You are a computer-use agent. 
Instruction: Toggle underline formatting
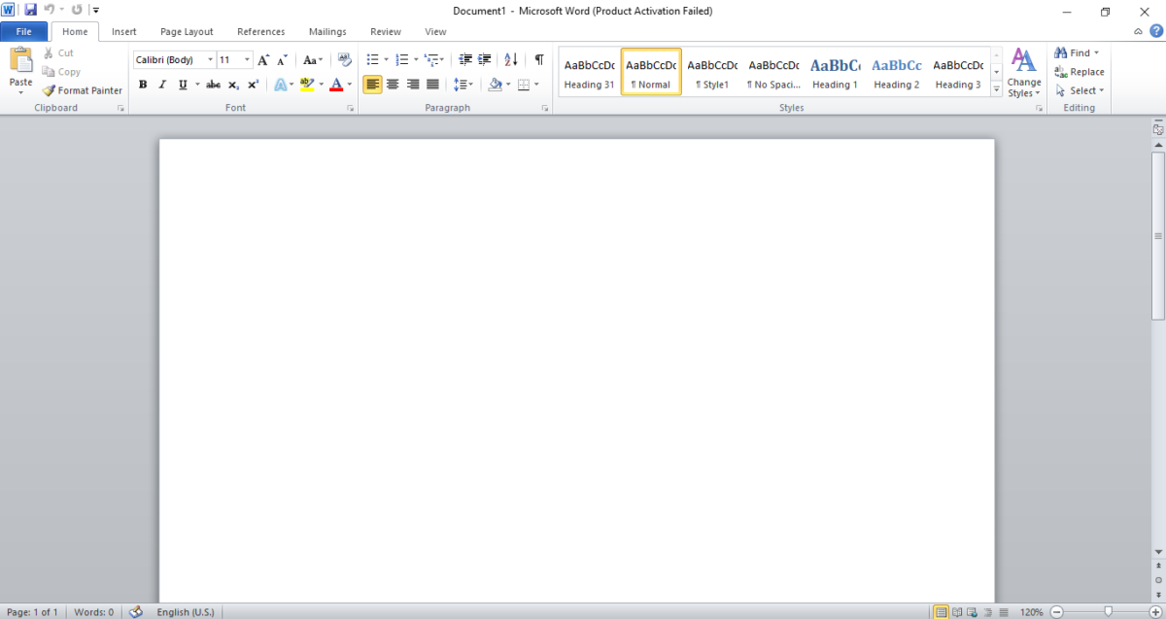click(x=184, y=85)
